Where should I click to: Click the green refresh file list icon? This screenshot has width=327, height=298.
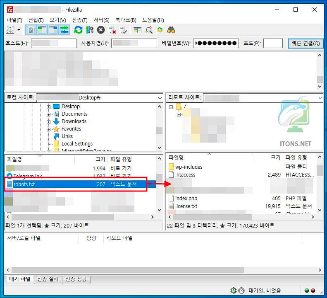click(78, 30)
